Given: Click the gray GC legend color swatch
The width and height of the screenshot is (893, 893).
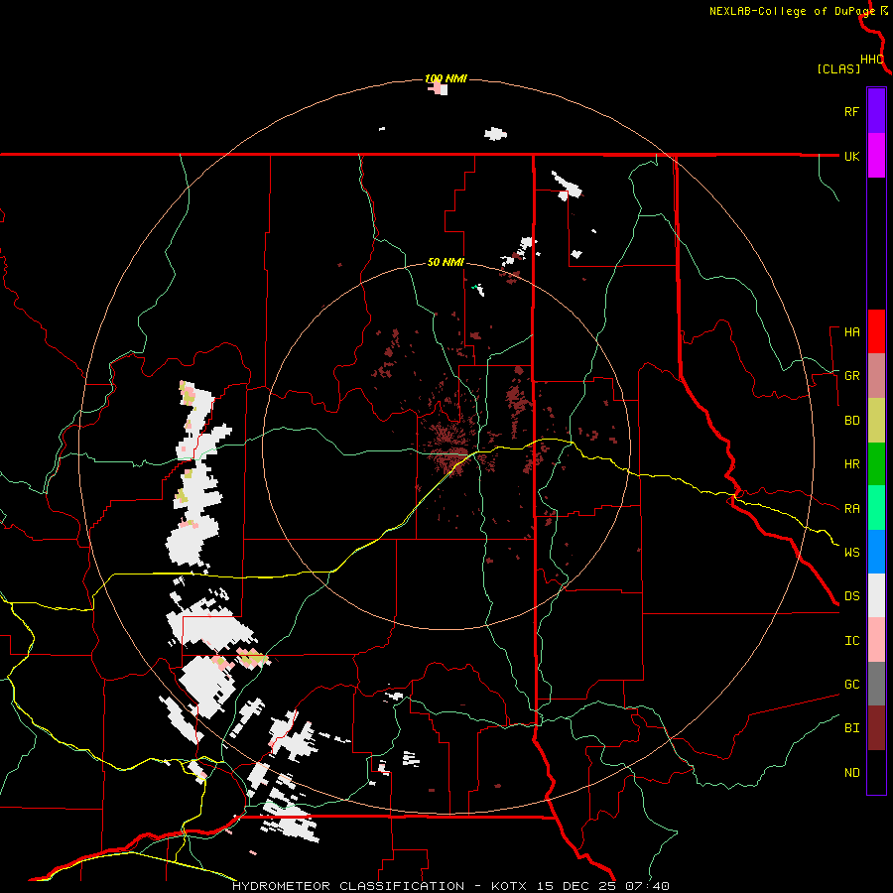Looking at the screenshot, I should coord(876,684).
